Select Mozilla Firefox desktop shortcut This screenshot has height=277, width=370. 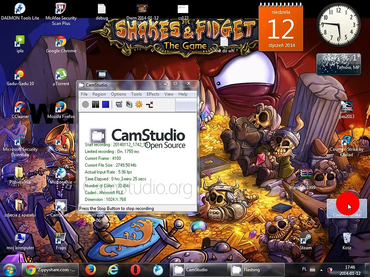tap(61, 110)
